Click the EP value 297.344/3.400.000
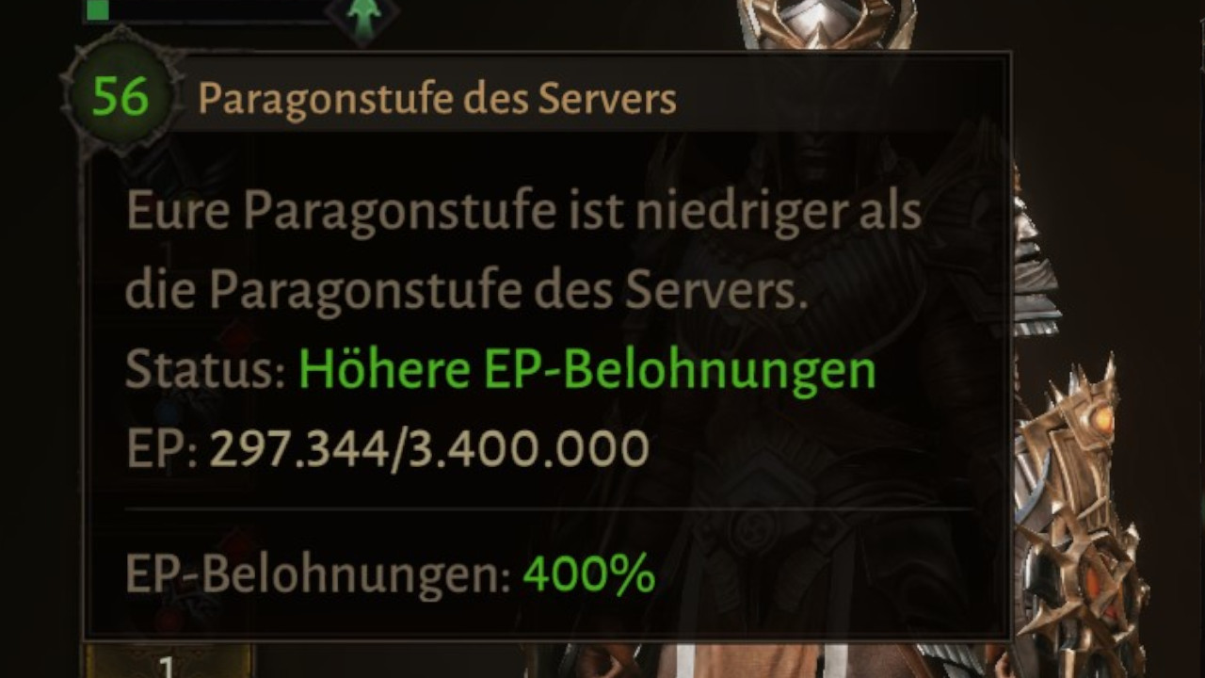The width and height of the screenshot is (1205, 678). [x=429, y=449]
